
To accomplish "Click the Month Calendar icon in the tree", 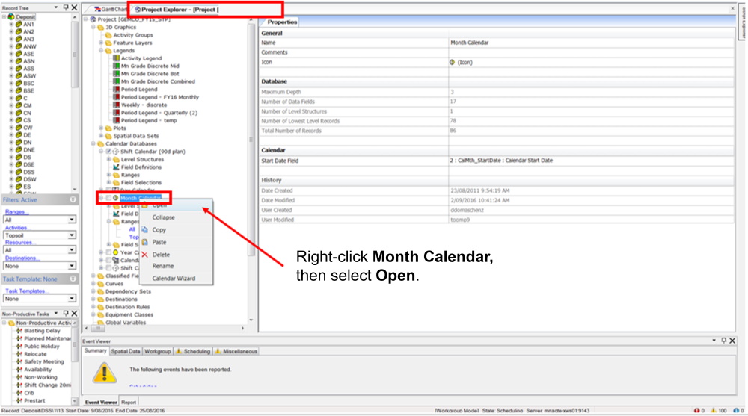I will [115, 198].
